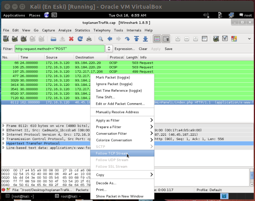Sort packets by the Protocol column

coord(116,57)
